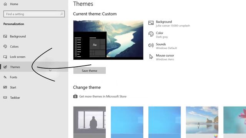Select Themes in the sidebar

point(15,67)
